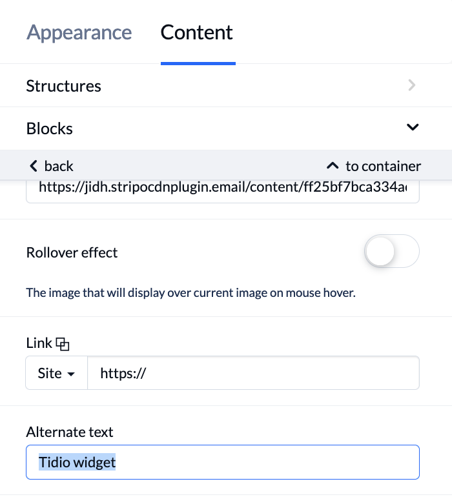
Task: Collapse Blocks using the down chevron
Action: (413, 127)
